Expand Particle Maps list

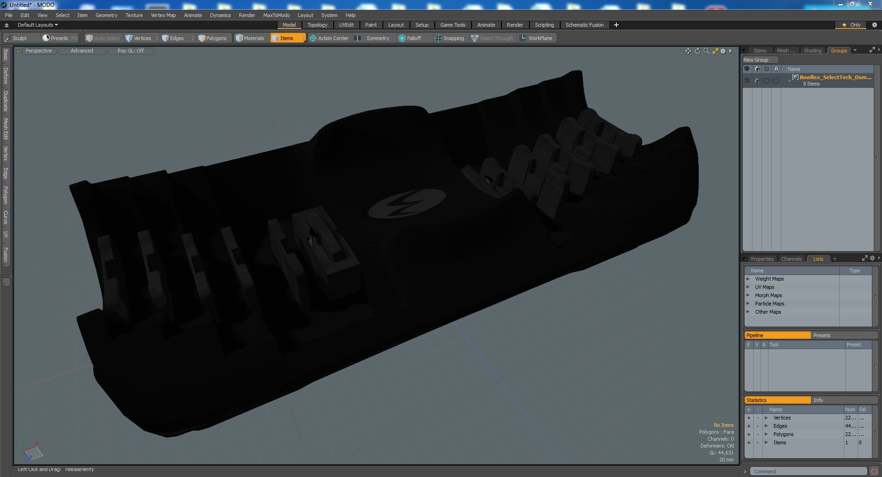748,304
